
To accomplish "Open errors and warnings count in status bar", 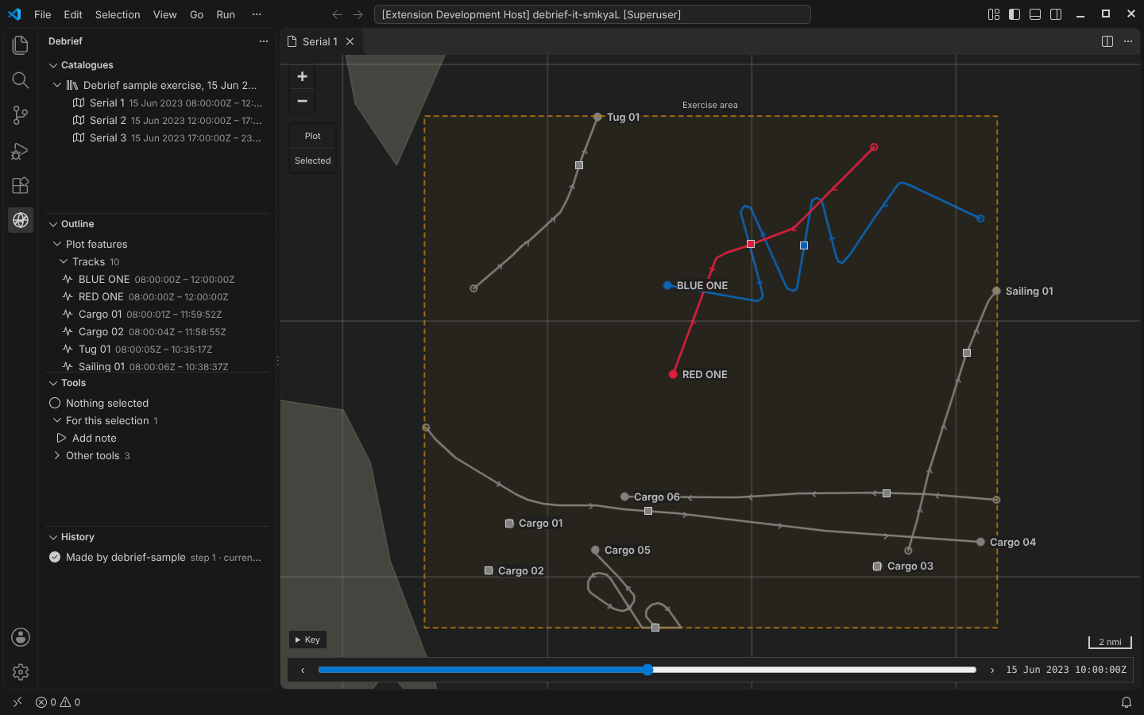I will click(58, 702).
